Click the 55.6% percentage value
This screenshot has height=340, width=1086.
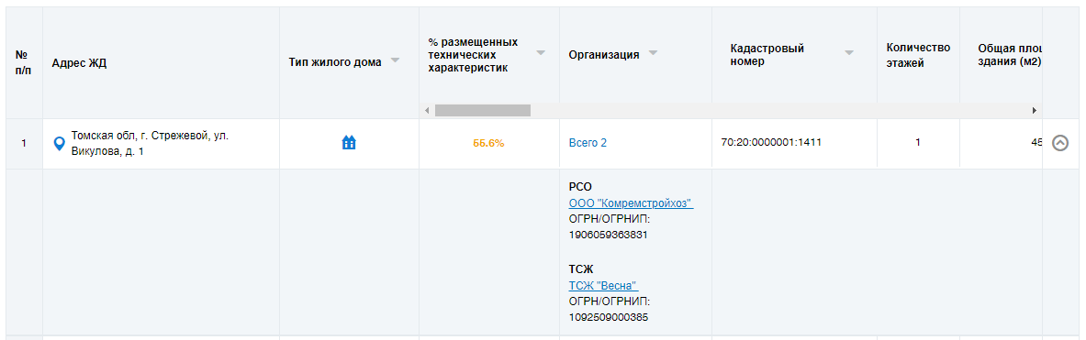(x=488, y=143)
